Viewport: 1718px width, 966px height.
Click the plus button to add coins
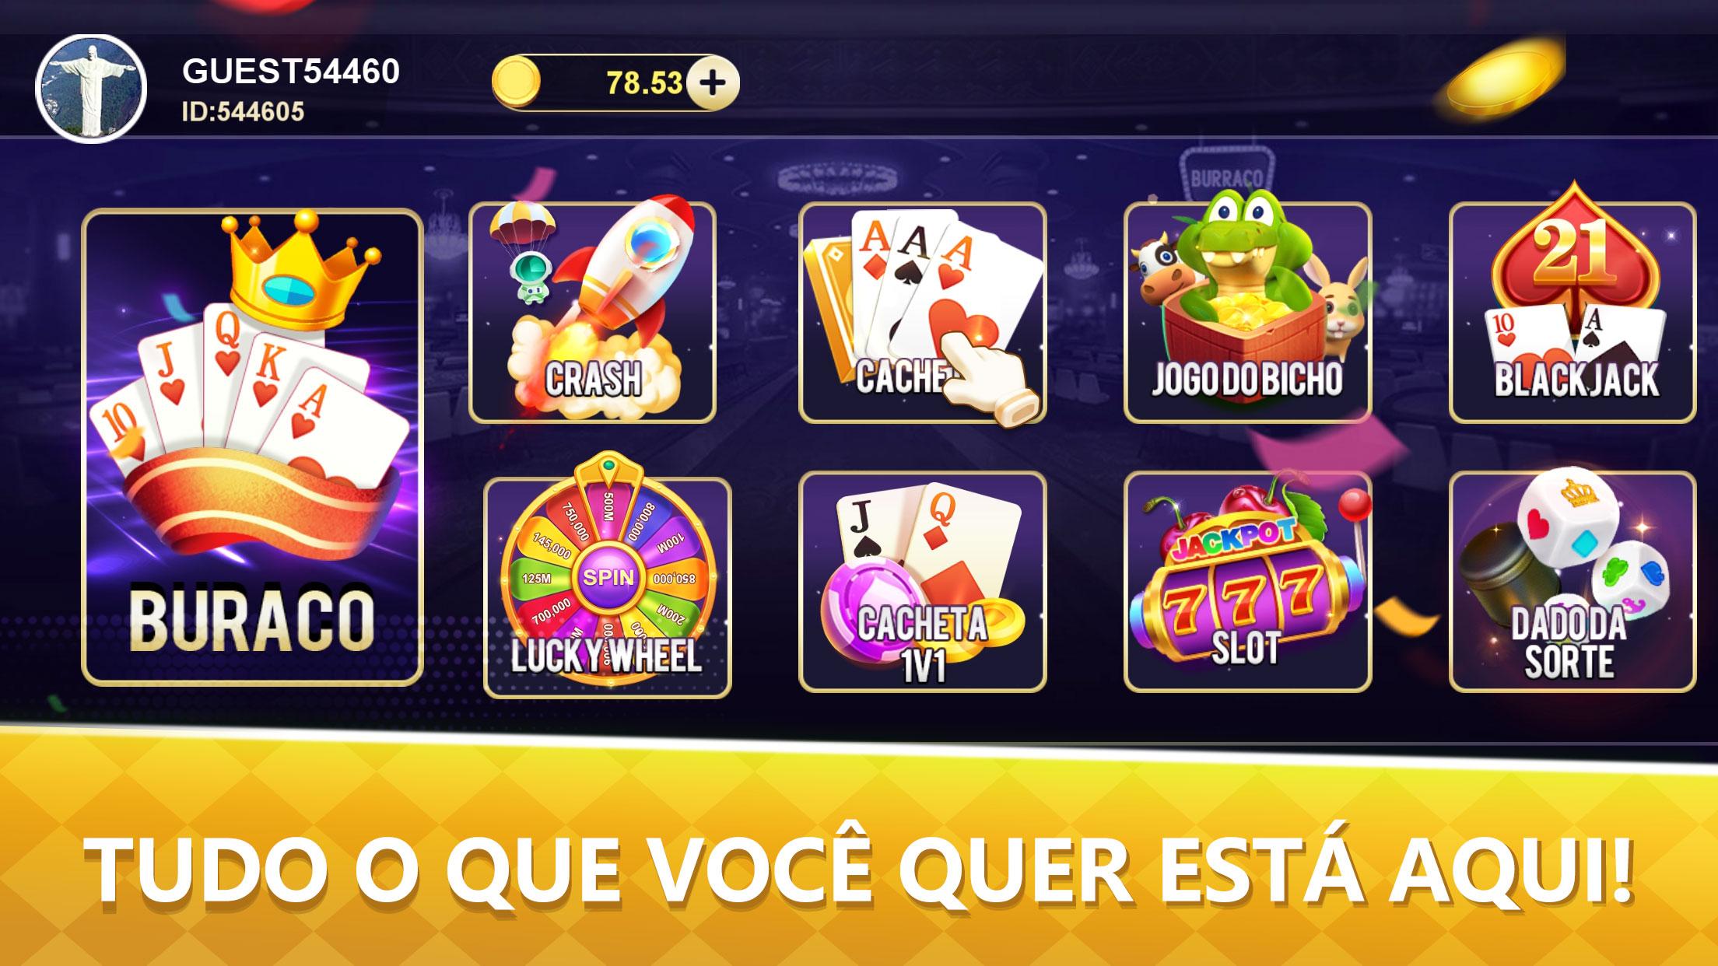click(713, 82)
